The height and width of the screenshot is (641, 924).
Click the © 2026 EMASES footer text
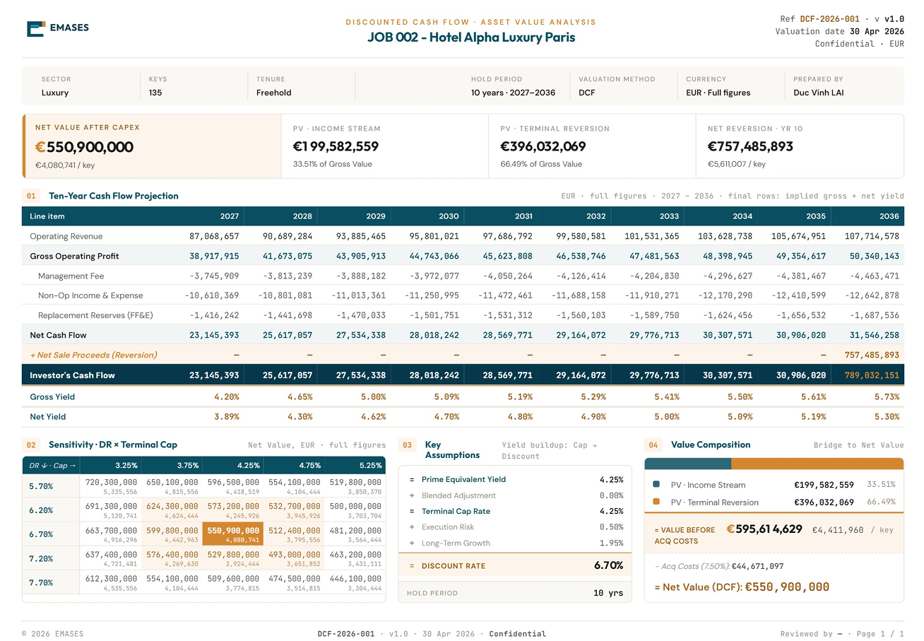[52, 634]
